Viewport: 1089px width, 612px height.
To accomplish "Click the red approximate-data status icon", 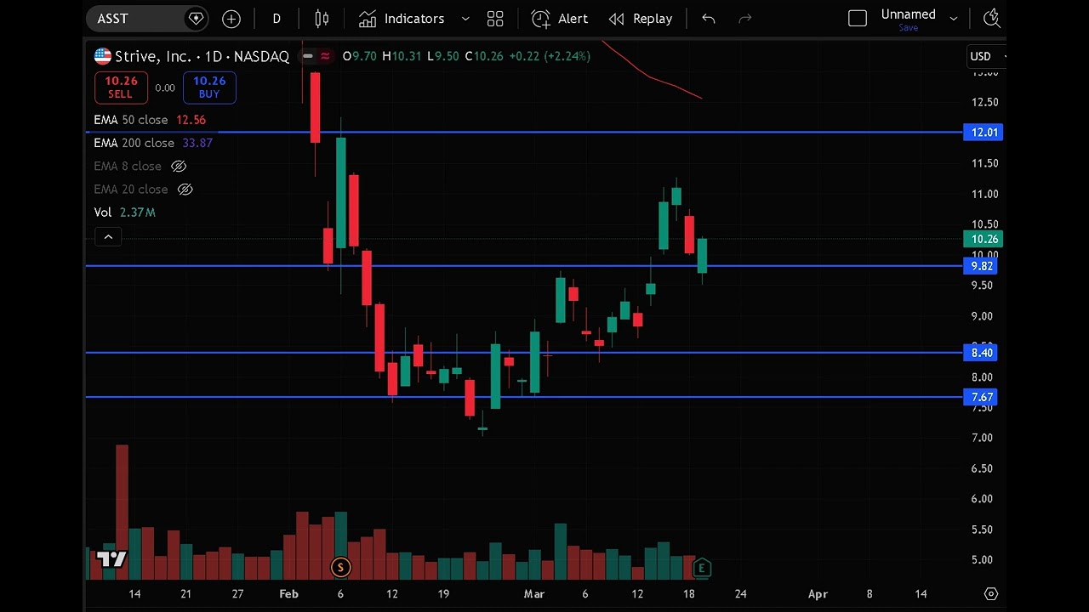I will click(325, 56).
